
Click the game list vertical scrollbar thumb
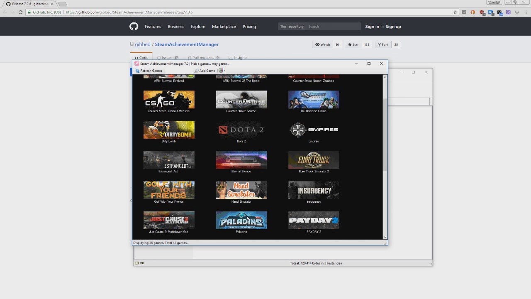coord(385,134)
